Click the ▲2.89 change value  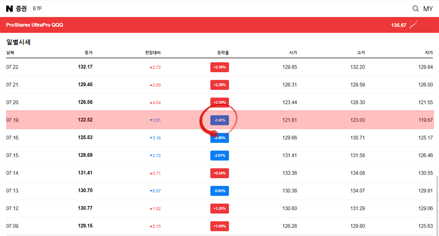point(155,85)
